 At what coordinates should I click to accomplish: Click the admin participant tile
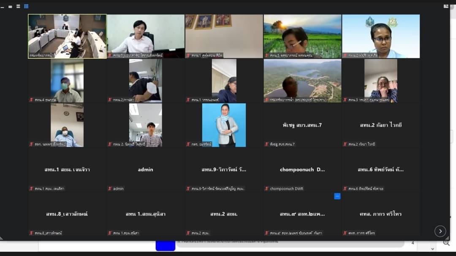[x=145, y=170]
